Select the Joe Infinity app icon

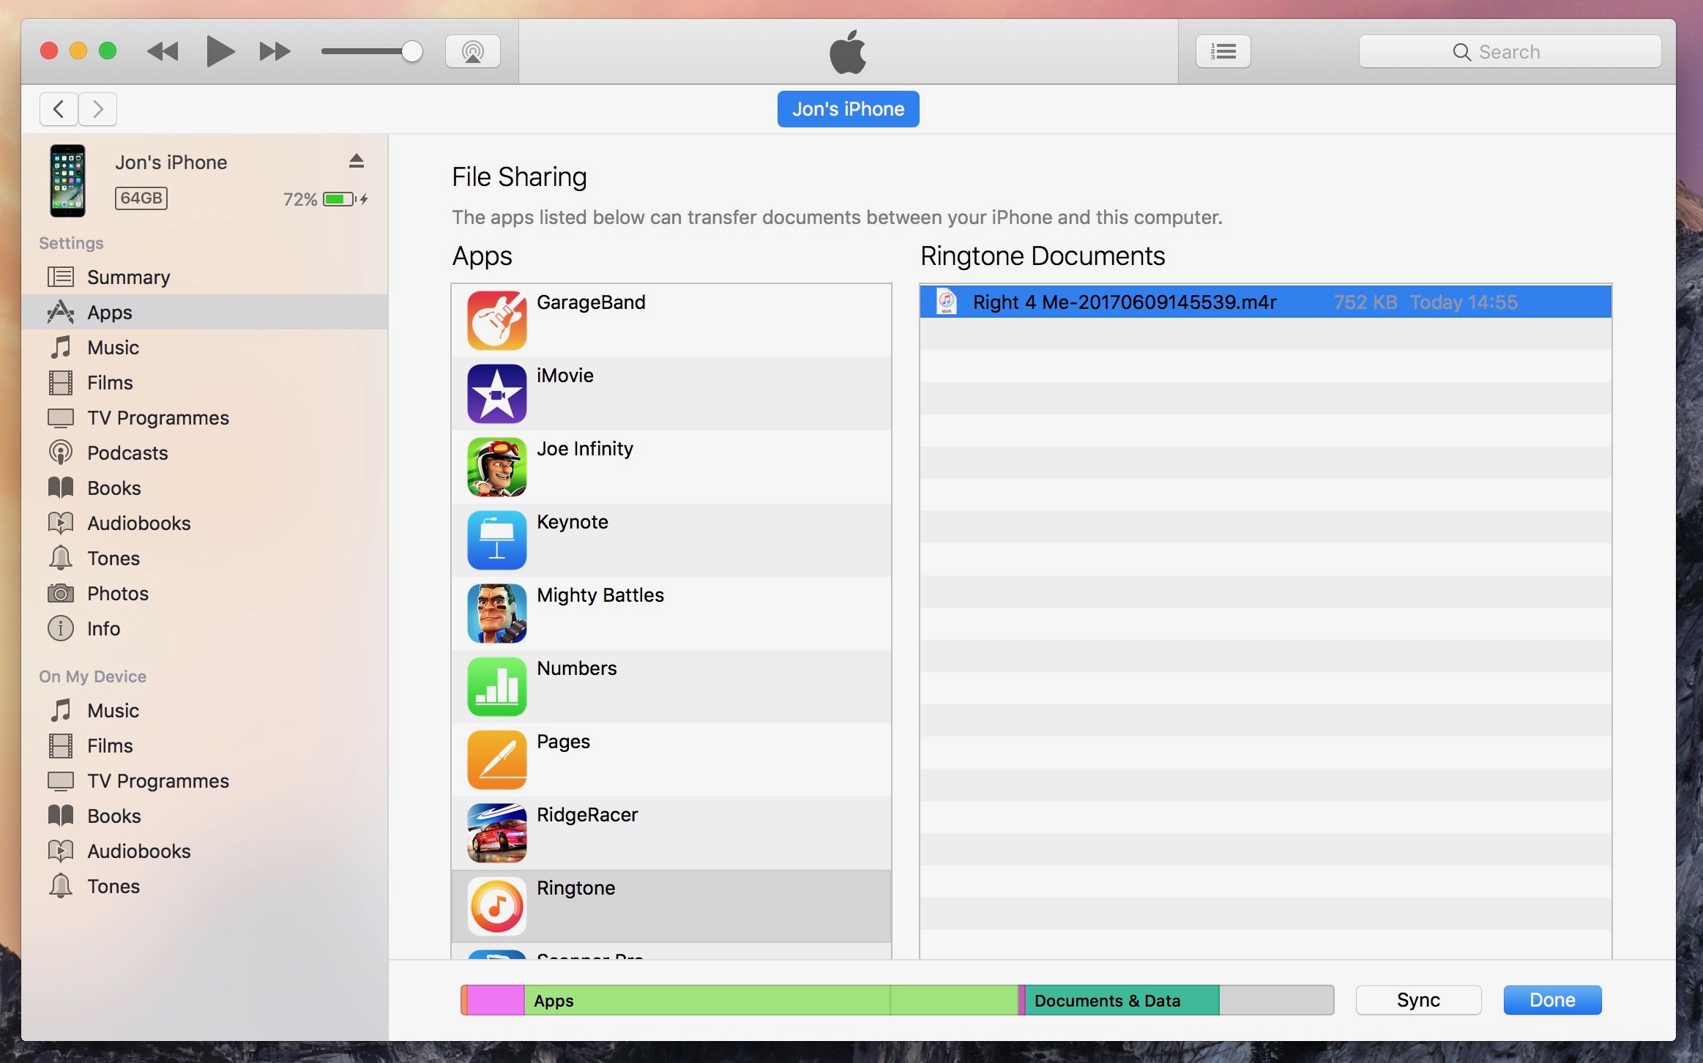(497, 467)
